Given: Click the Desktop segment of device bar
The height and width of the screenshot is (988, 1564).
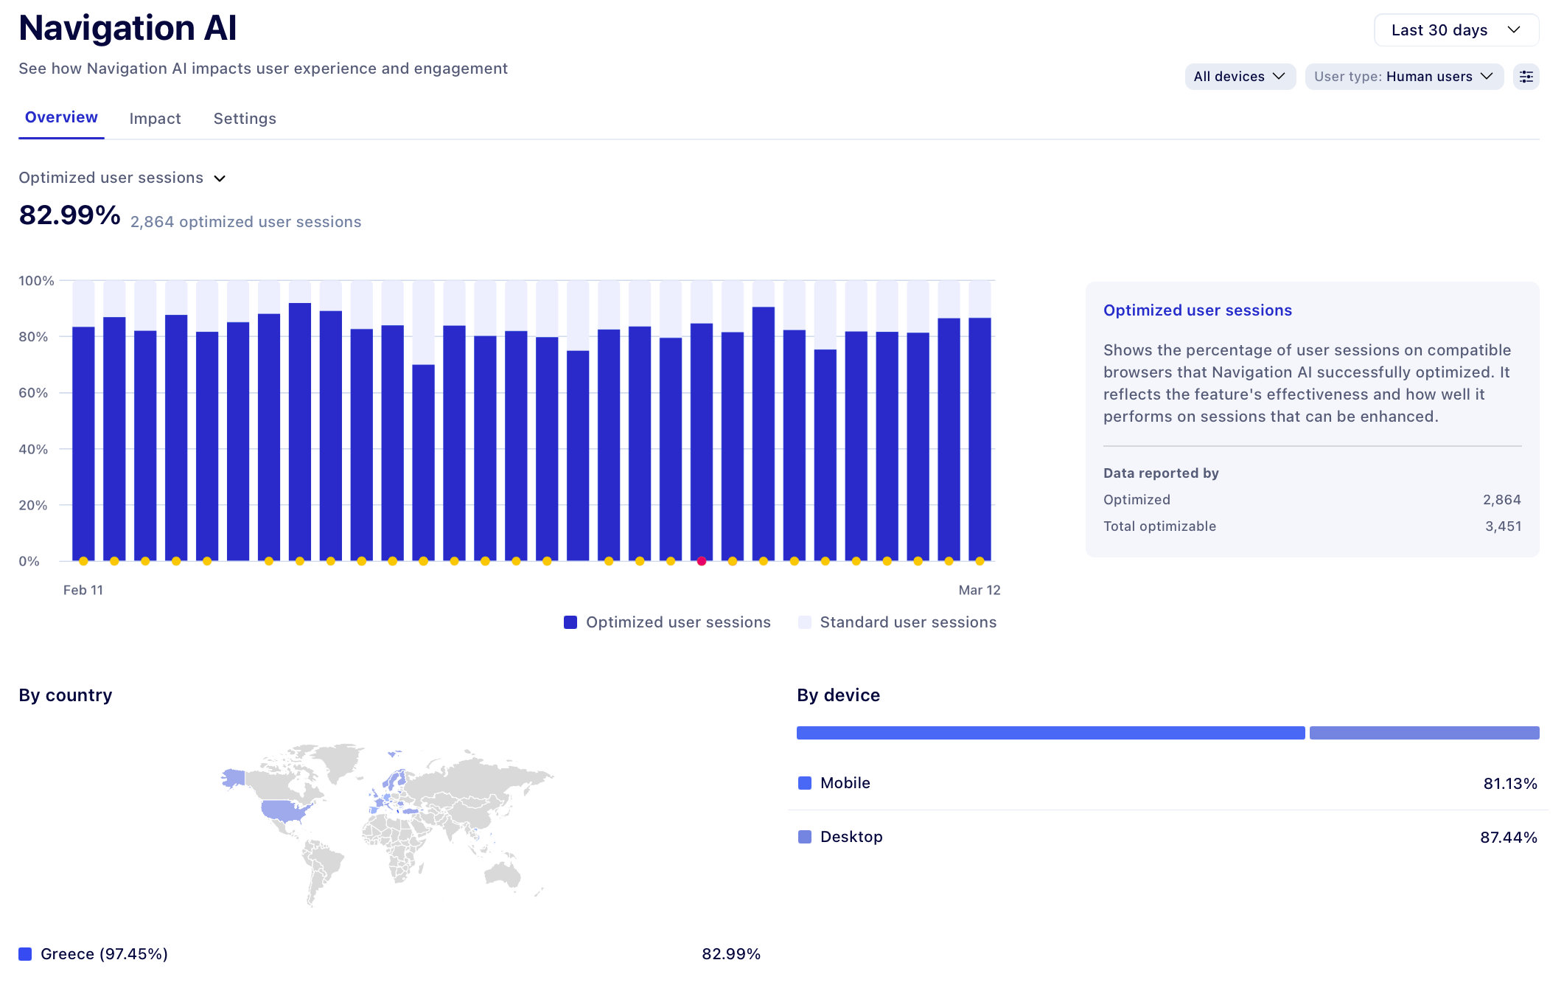Looking at the screenshot, I should [1424, 733].
